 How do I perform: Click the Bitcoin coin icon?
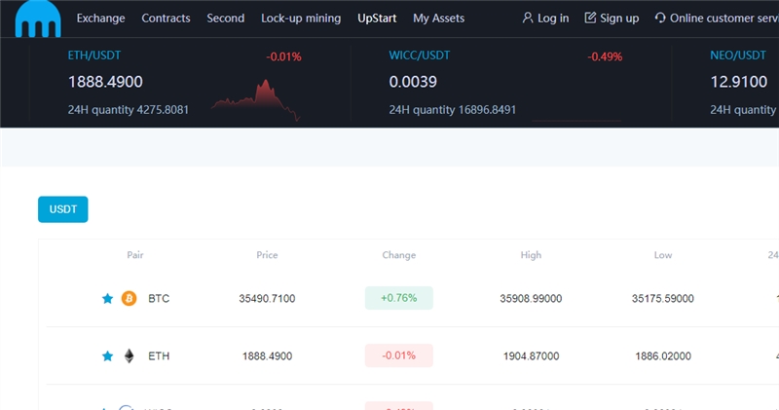click(129, 298)
